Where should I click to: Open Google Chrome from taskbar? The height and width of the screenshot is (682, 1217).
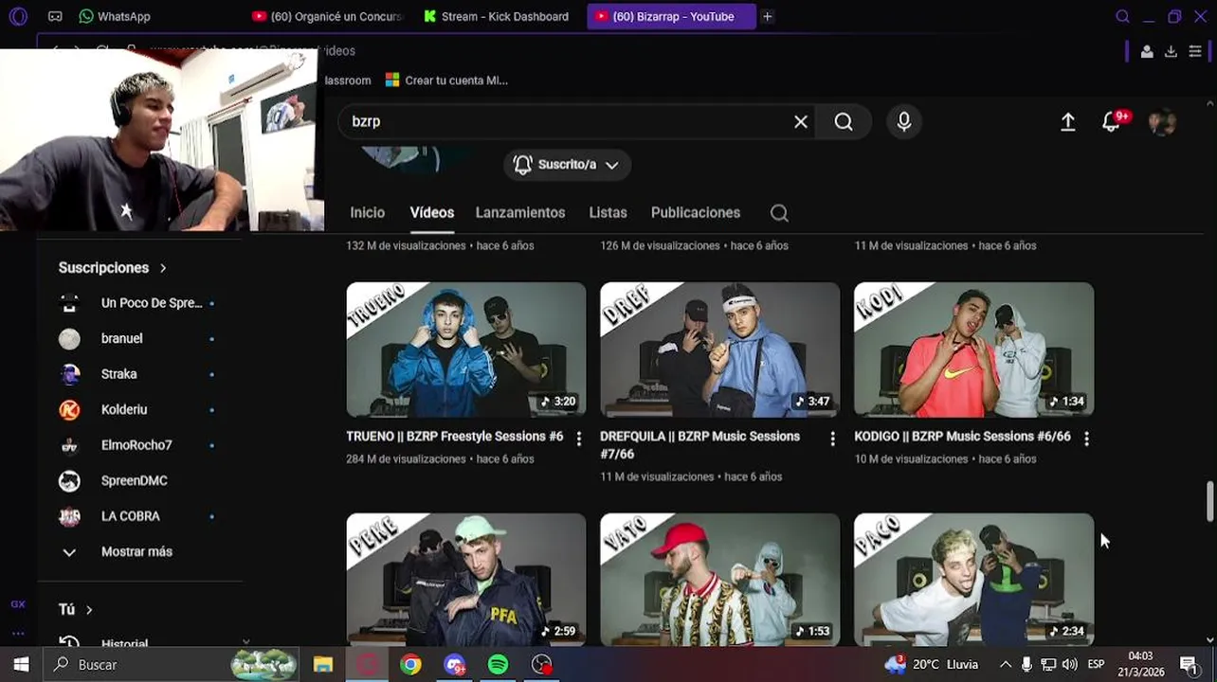coord(410,665)
